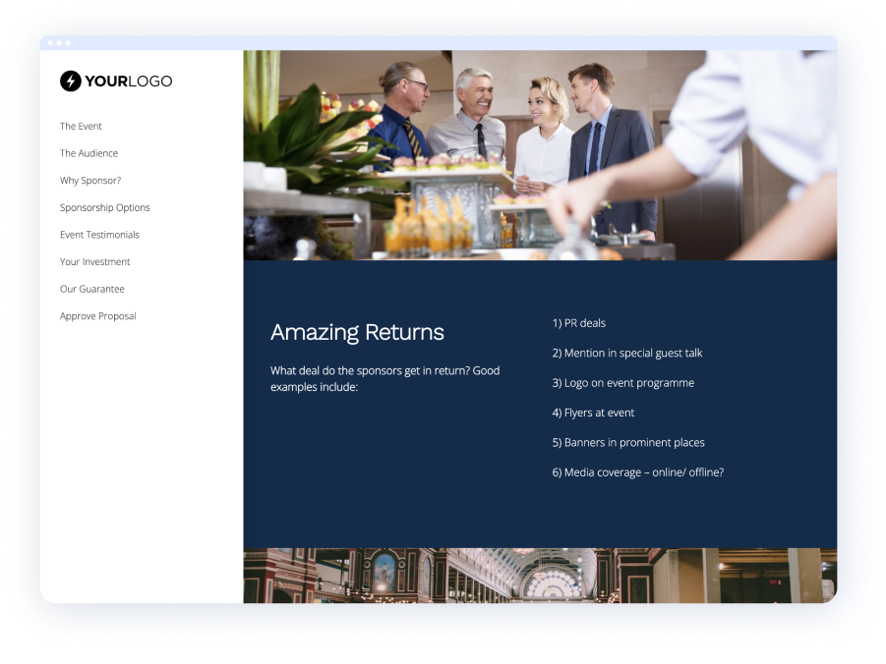Click the arcade hall photo at bottom
Screen dimensions: 886x664
540,576
